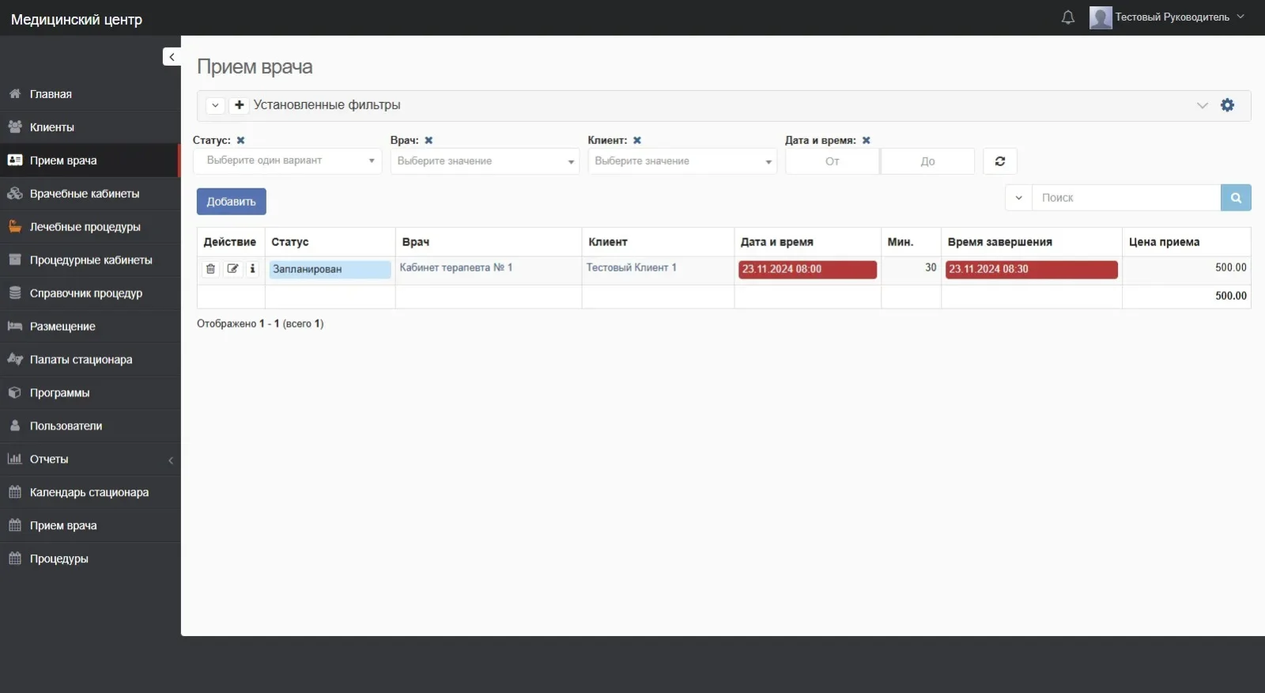This screenshot has width=1265, height=693.
Task: Open the Статус dropdown
Action: pyautogui.click(x=288, y=161)
